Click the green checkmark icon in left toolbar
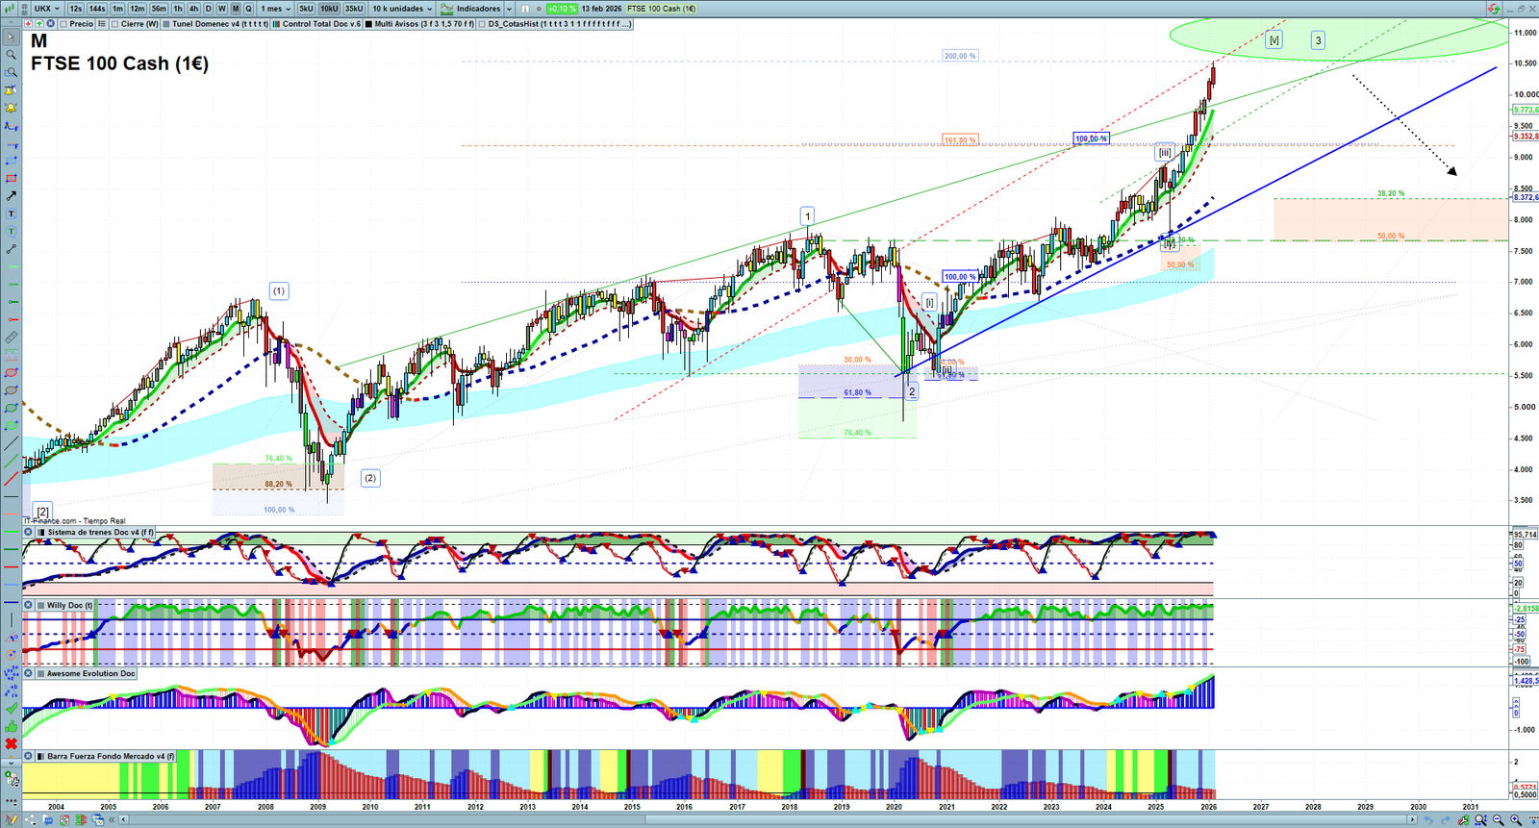This screenshot has width=1539, height=828. 12,709
